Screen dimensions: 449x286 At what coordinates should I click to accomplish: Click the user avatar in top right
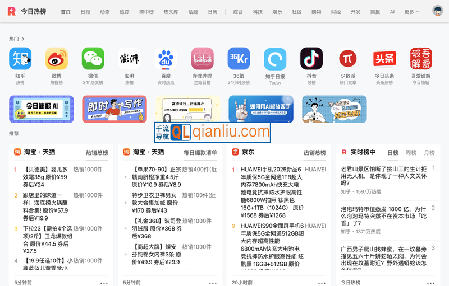pos(438,11)
